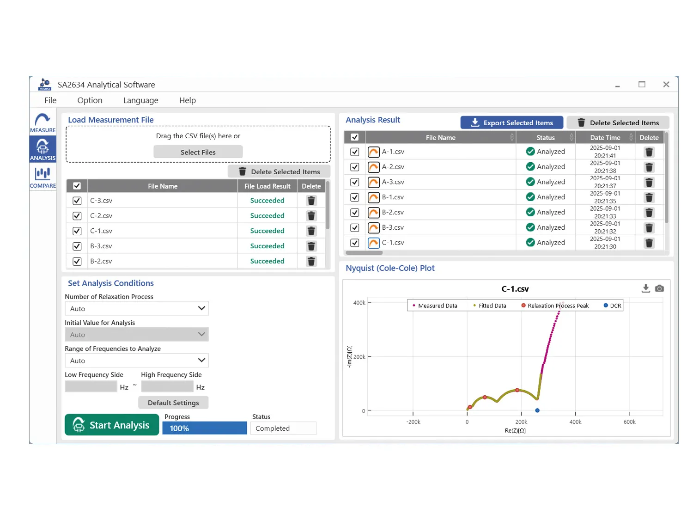Open Number of Relaxation Process dropdown

point(137,308)
